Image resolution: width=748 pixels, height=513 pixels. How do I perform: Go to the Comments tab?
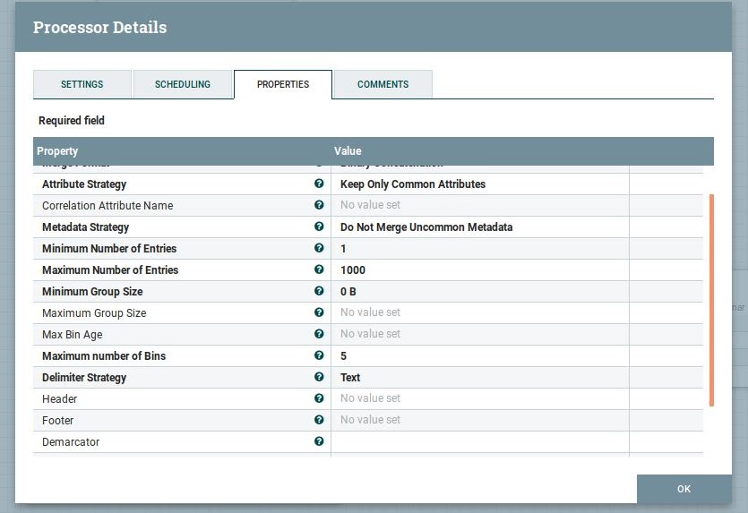pyautogui.click(x=383, y=84)
